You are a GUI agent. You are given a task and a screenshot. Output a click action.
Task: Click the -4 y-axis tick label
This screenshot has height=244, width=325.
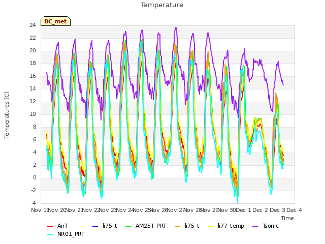34,203
